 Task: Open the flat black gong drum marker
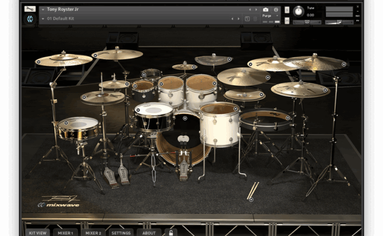288,118
